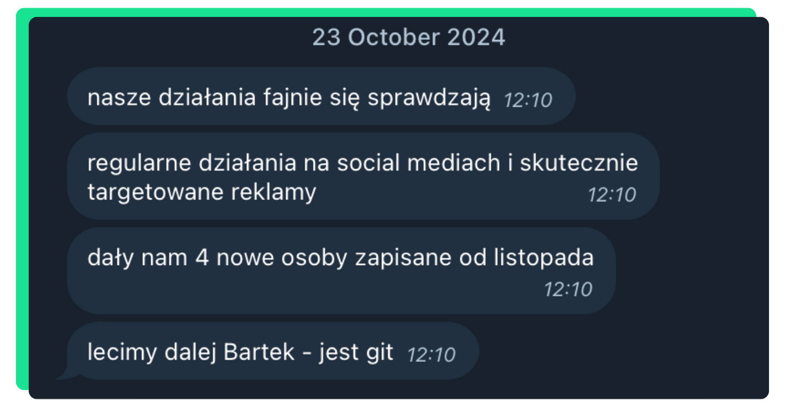This screenshot has height=407, width=785.
Task: Click the timestamp beside targetowane reklamy
Action: point(612,195)
